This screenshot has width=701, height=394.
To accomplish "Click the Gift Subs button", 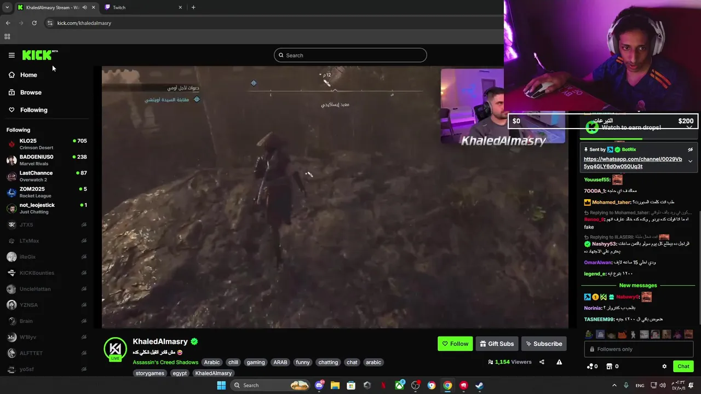I will pos(497,344).
